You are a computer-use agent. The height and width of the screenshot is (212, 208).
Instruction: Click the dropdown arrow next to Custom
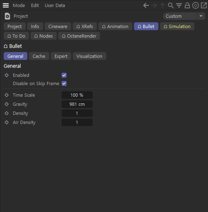coord(201,16)
